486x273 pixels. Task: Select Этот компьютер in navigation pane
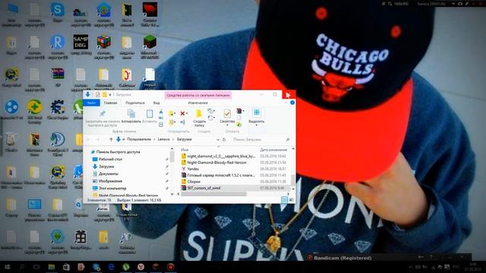(x=112, y=188)
